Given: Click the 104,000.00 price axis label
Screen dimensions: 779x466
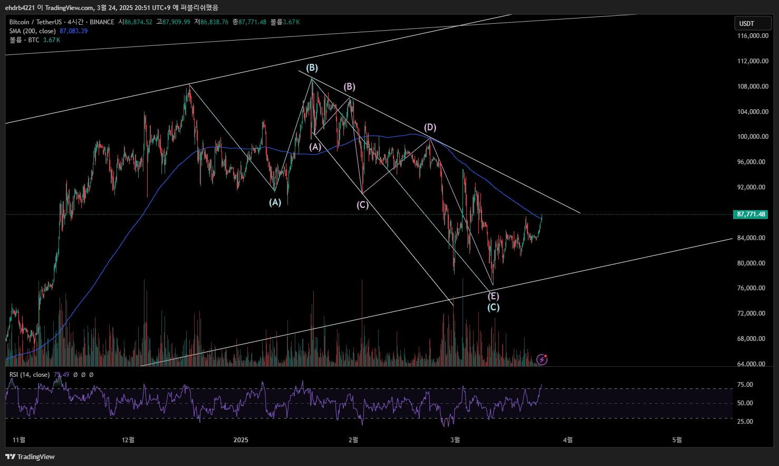Looking at the screenshot, I should pyautogui.click(x=753, y=112).
